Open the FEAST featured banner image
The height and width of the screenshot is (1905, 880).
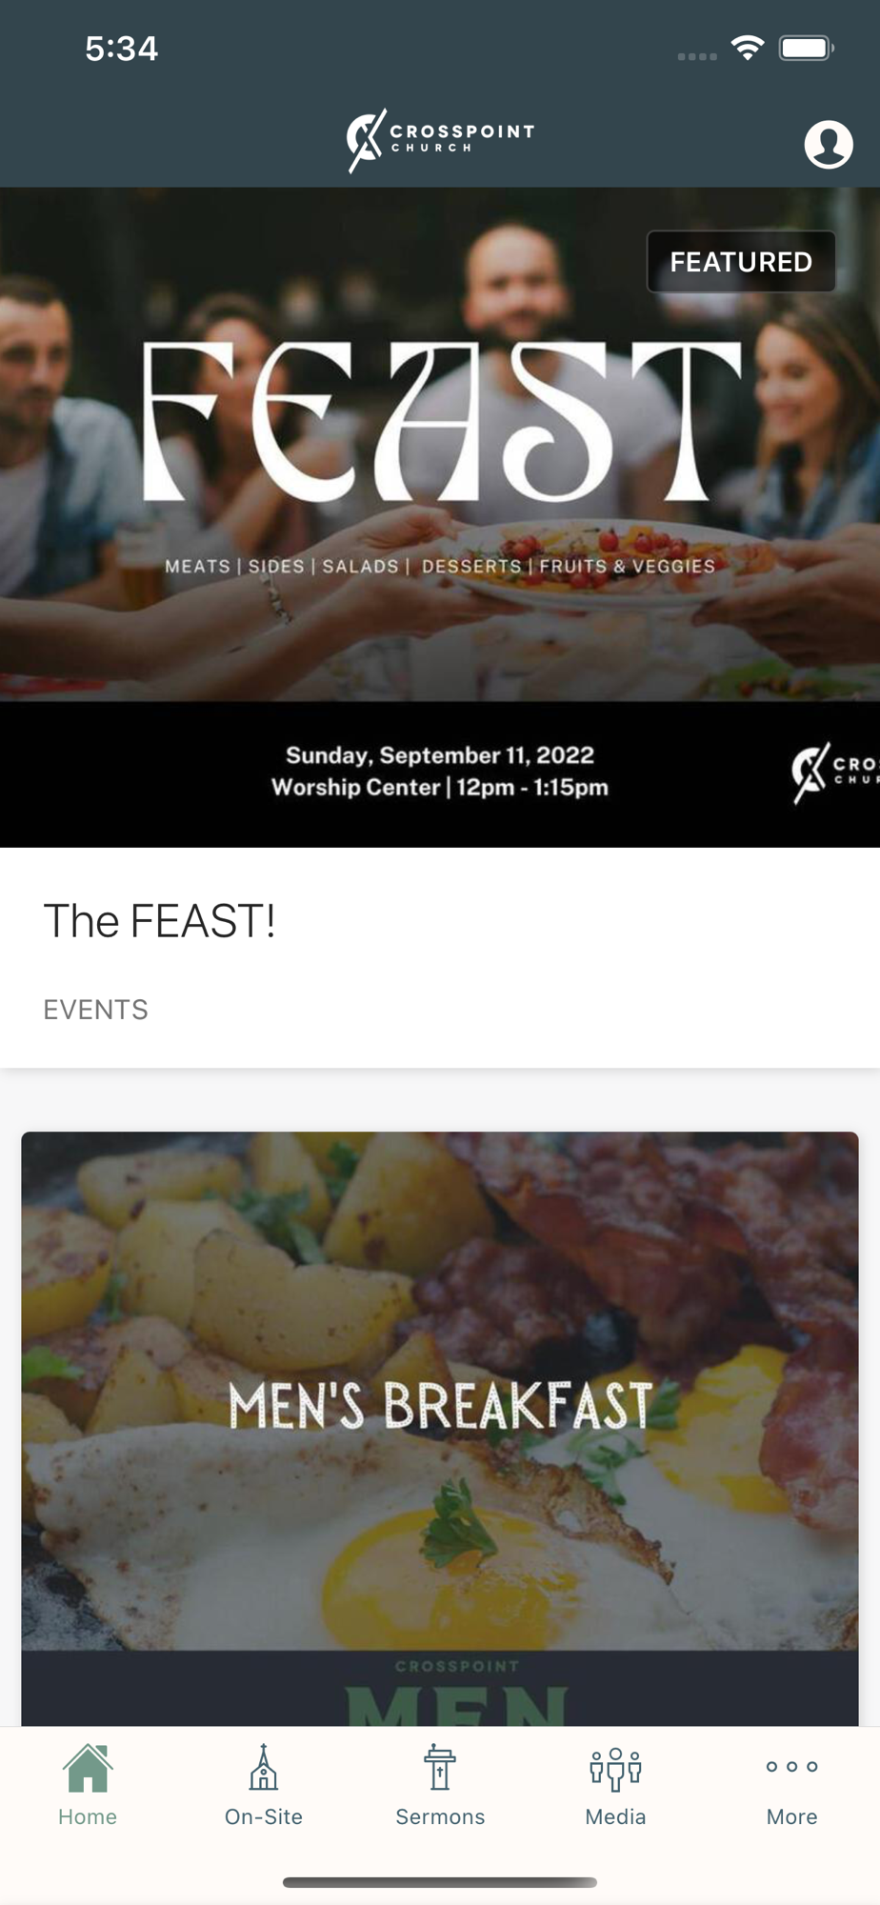(440, 517)
